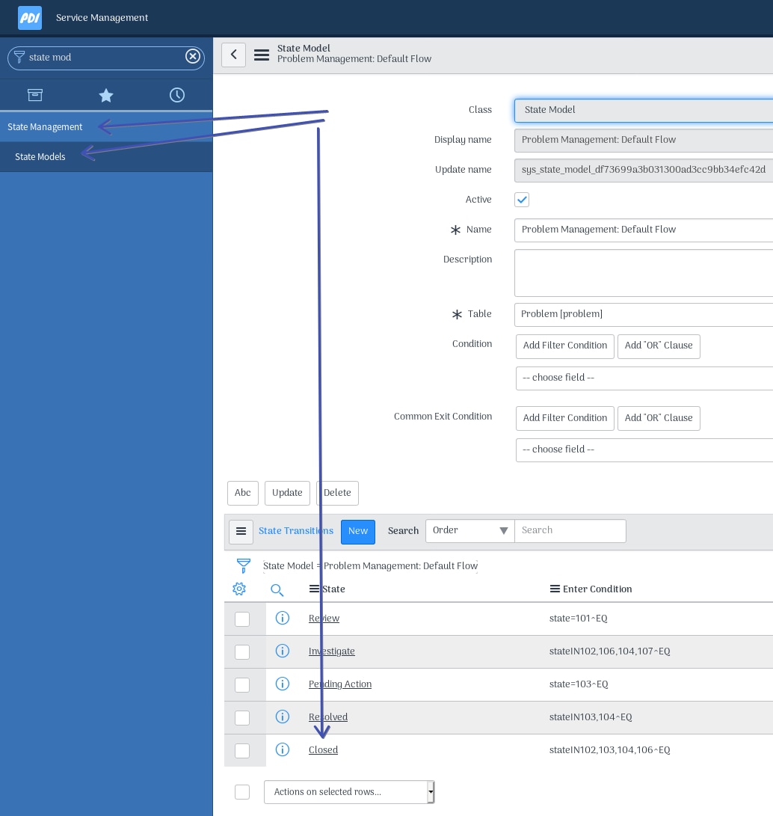This screenshot has width=773, height=816.
Task: Select the checkbox on the Investigate row
Action: [242, 652]
